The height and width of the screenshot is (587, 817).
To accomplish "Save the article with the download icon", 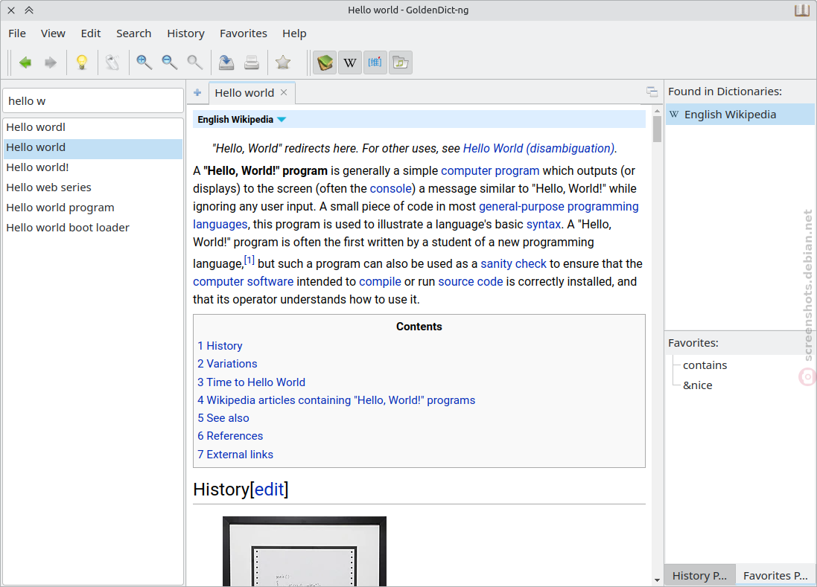I will point(226,62).
